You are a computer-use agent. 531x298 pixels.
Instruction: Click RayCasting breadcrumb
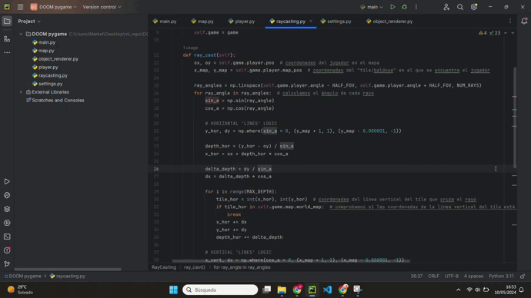pyautogui.click(x=164, y=267)
